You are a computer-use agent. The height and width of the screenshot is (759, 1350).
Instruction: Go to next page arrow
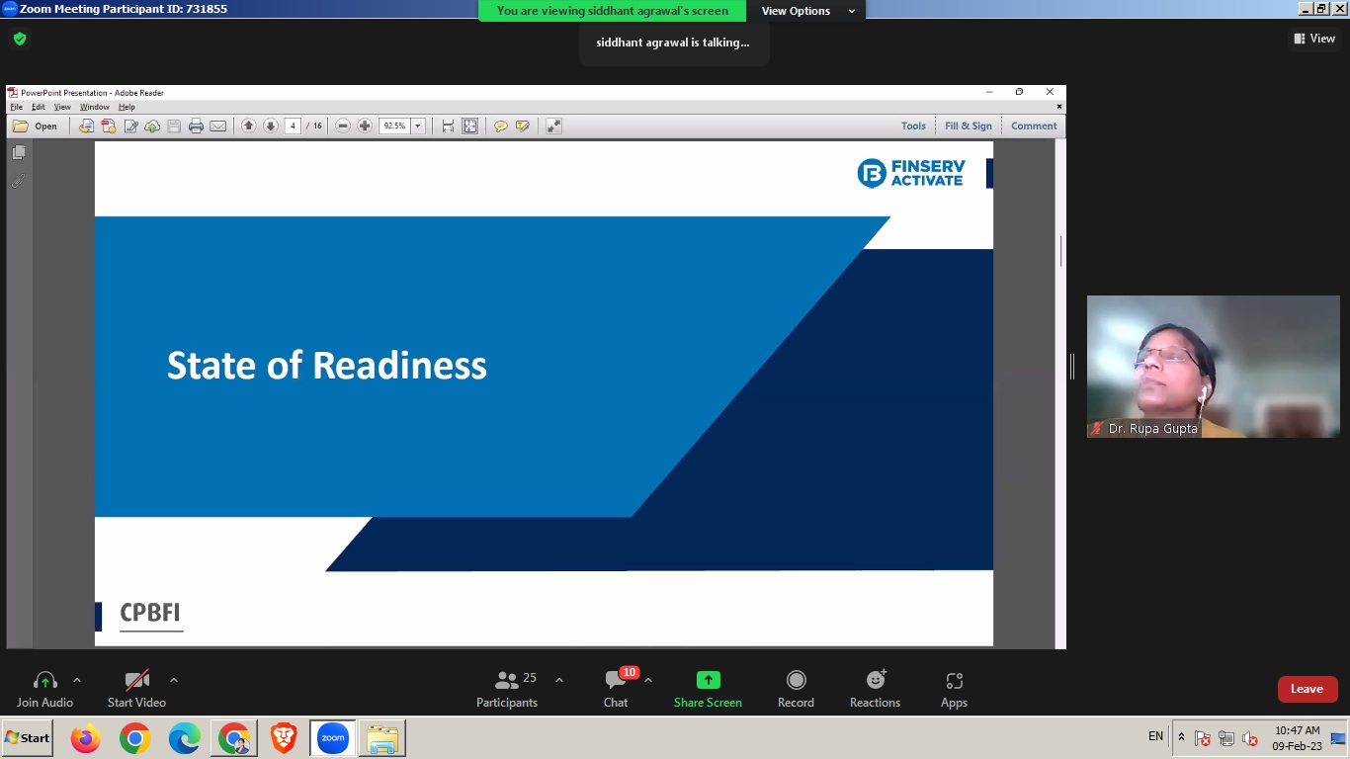click(x=270, y=126)
